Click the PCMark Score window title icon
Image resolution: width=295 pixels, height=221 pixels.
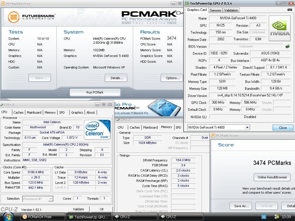point(213,135)
